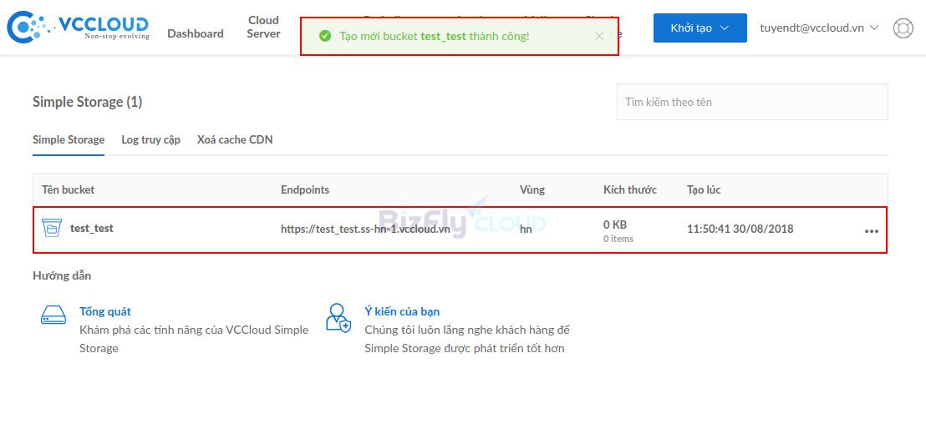The width and height of the screenshot is (926, 434).
Task: Open the three-dot menu for test_test
Action: (871, 231)
